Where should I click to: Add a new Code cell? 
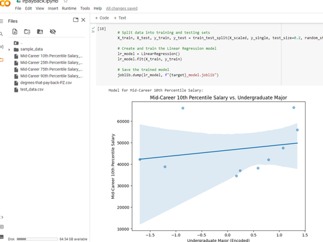click(102, 18)
